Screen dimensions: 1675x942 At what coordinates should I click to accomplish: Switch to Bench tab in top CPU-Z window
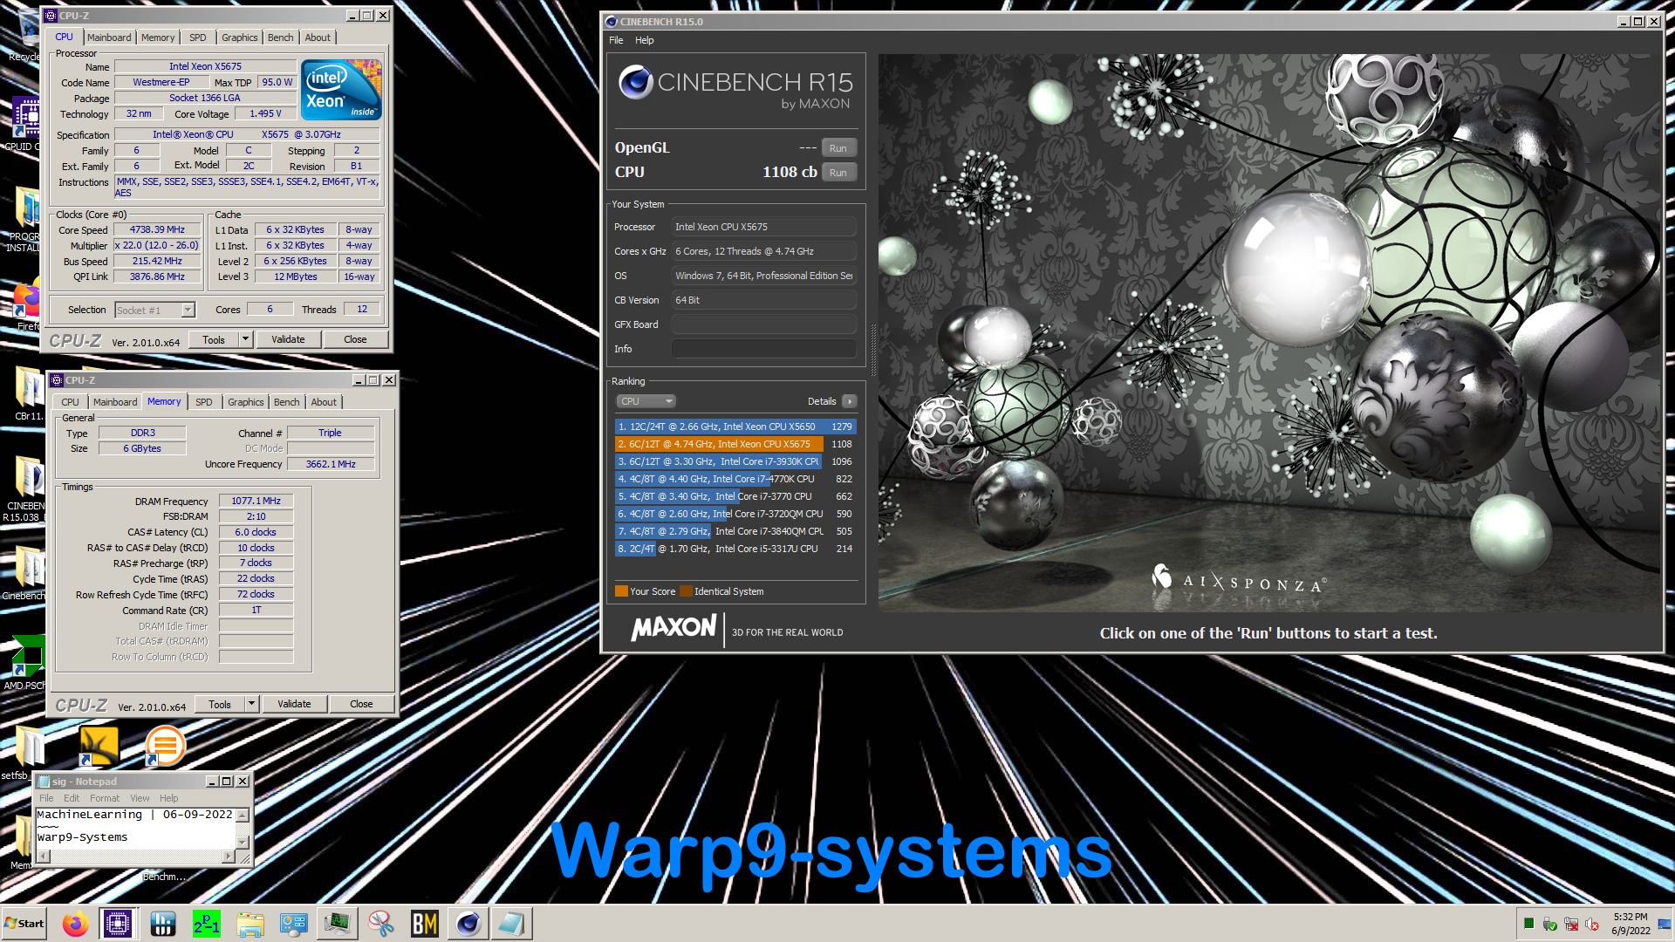coord(281,38)
